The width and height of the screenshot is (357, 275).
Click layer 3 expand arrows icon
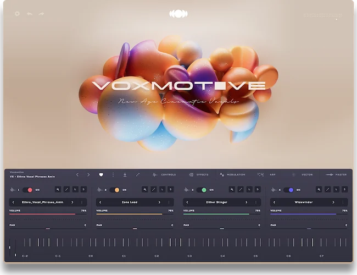pos(241,189)
